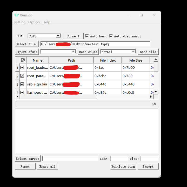Uncheck the ssb_sign.bin row checkbox

coord(22,84)
